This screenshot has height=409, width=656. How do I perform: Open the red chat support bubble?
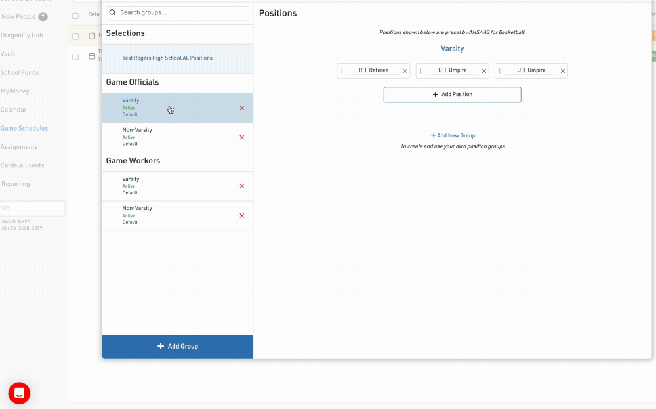(19, 393)
